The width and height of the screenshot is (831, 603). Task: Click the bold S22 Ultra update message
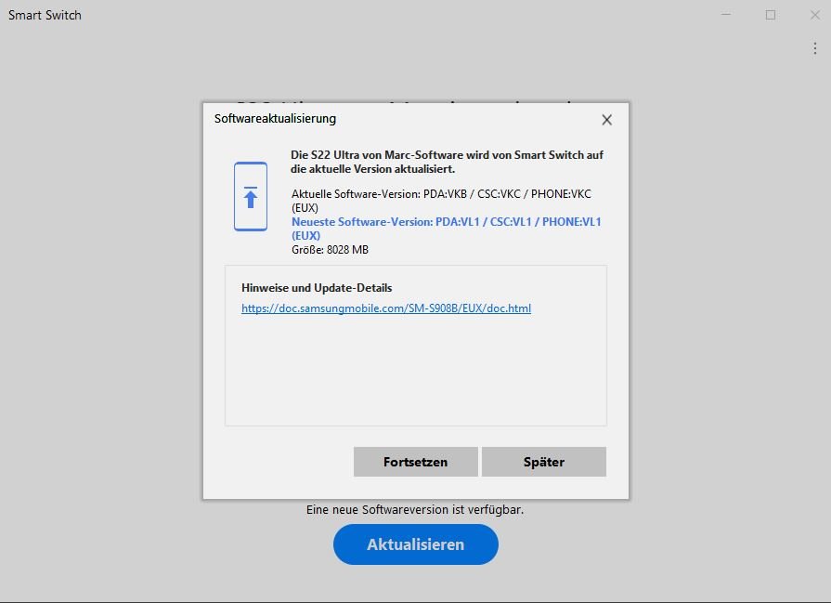(447, 162)
